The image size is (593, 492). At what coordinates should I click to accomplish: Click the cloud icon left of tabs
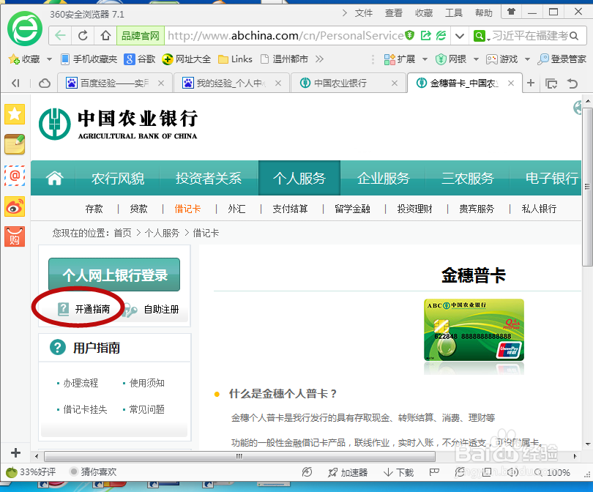point(45,83)
